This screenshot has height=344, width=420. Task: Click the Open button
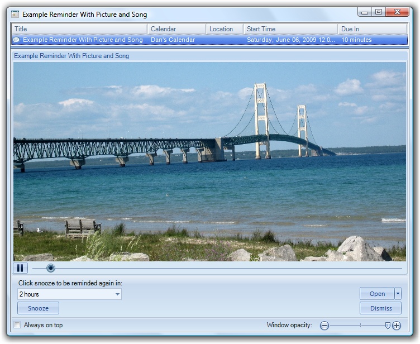377,294
